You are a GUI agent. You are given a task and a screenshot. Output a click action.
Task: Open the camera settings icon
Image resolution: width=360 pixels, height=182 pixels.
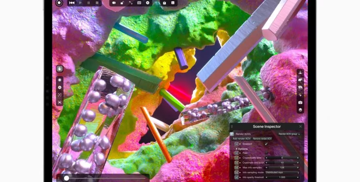(300, 102)
